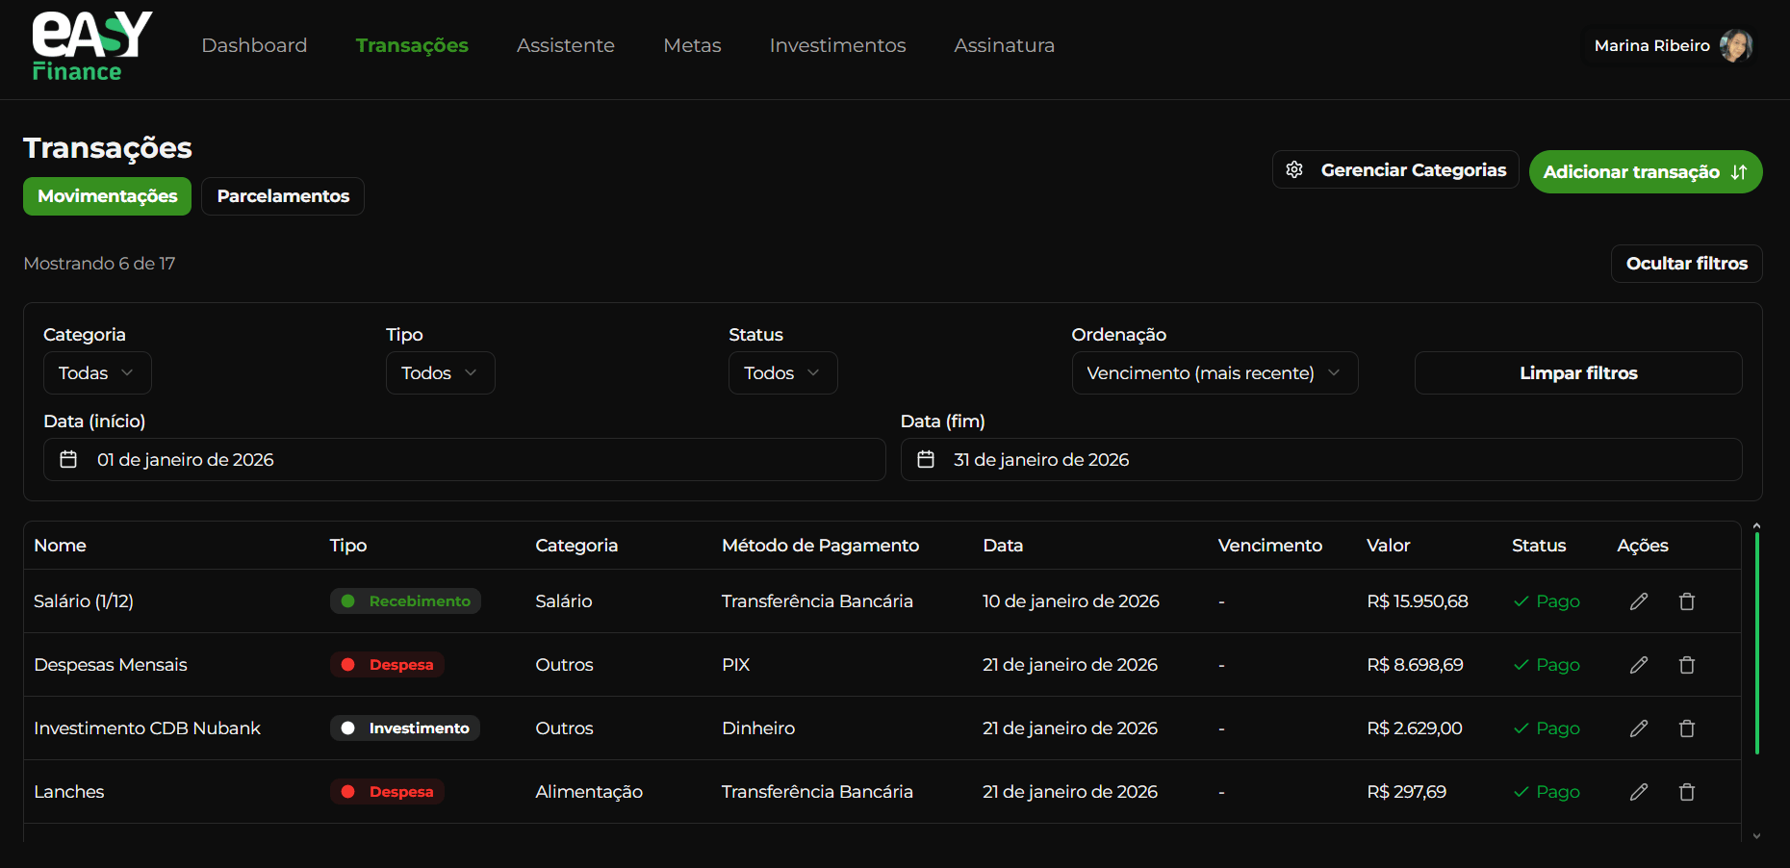The height and width of the screenshot is (868, 1790).
Task: Edit Investimento CDB Nubank via pencil icon
Action: point(1639,728)
